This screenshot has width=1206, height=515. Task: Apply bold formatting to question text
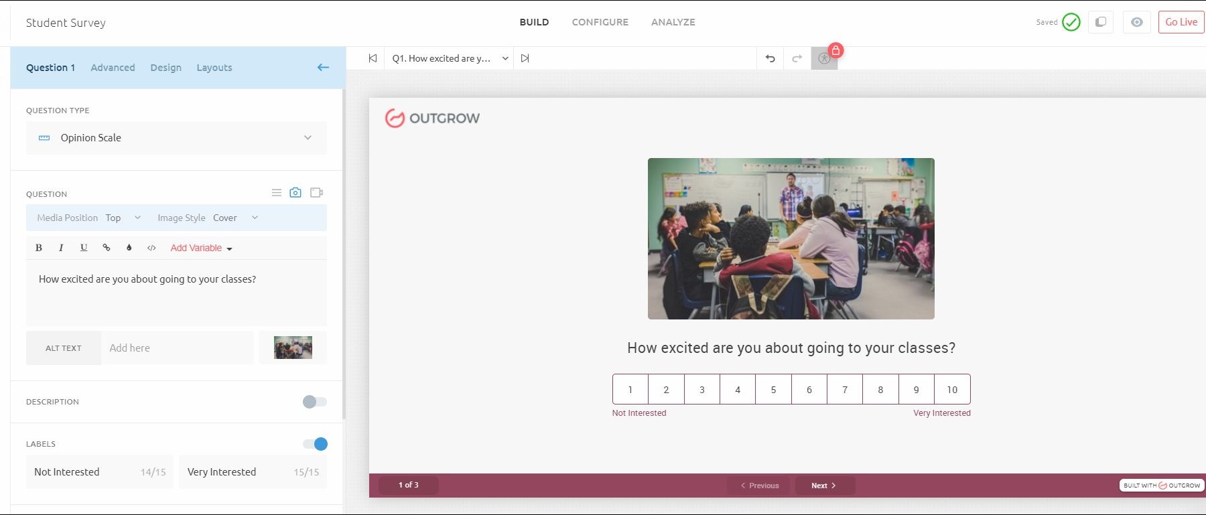pyautogui.click(x=39, y=248)
